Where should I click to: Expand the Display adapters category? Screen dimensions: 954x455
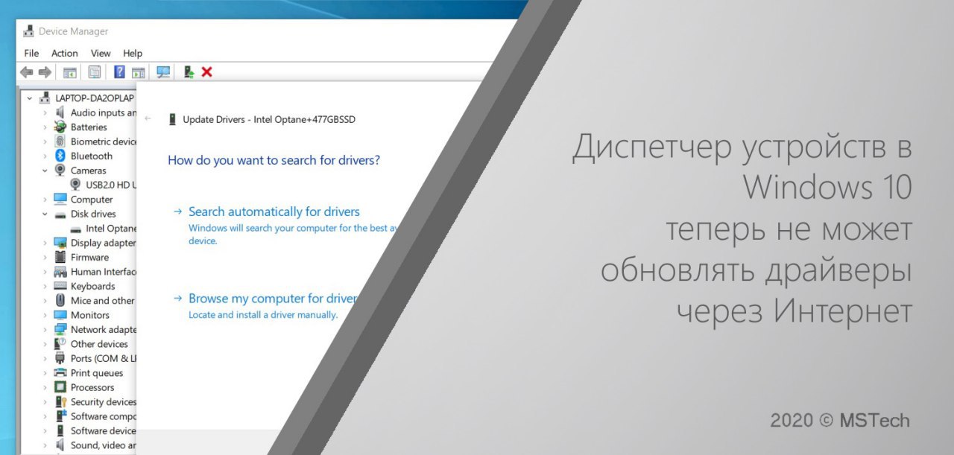45,243
